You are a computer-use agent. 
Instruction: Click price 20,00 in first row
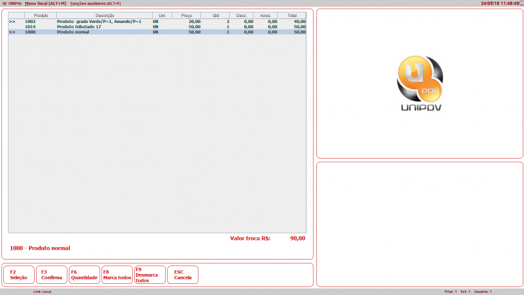[x=195, y=22]
